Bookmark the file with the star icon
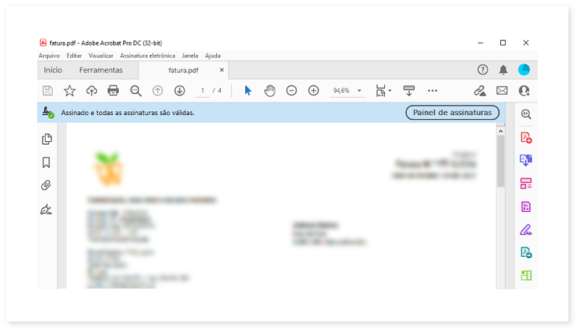Viewport: 579px width, 332px height. pyautogui.click(x=69, y=90)
